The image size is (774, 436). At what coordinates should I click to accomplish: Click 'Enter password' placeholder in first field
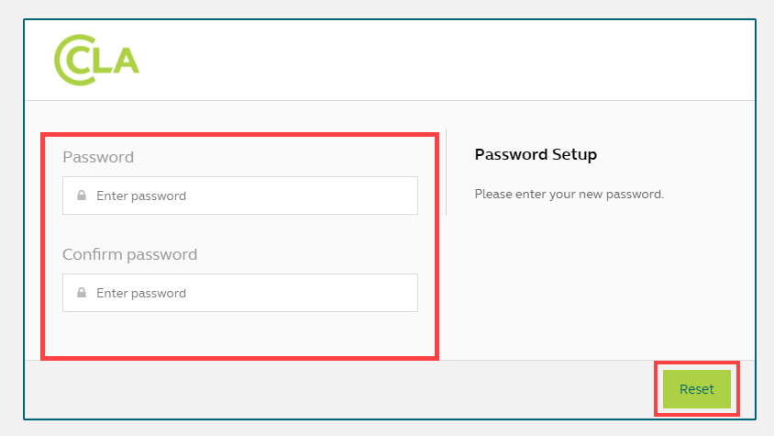tap(141, 196)
